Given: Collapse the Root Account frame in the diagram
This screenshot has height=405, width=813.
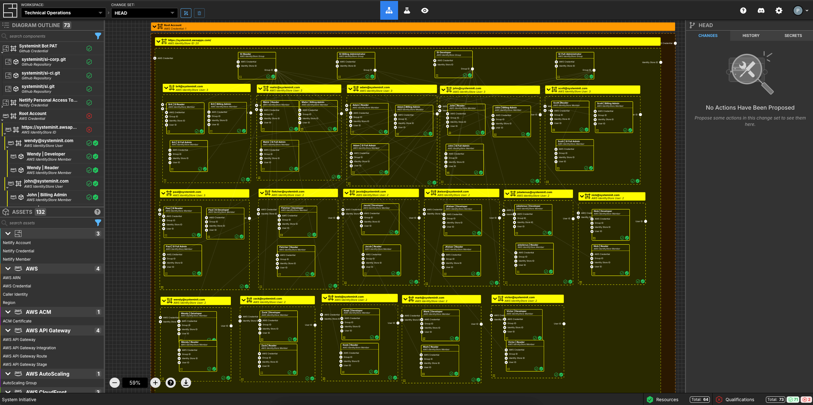Looking at the screenshot, I should pos(154,26).
